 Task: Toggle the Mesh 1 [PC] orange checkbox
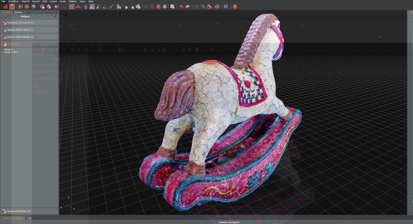3,52
